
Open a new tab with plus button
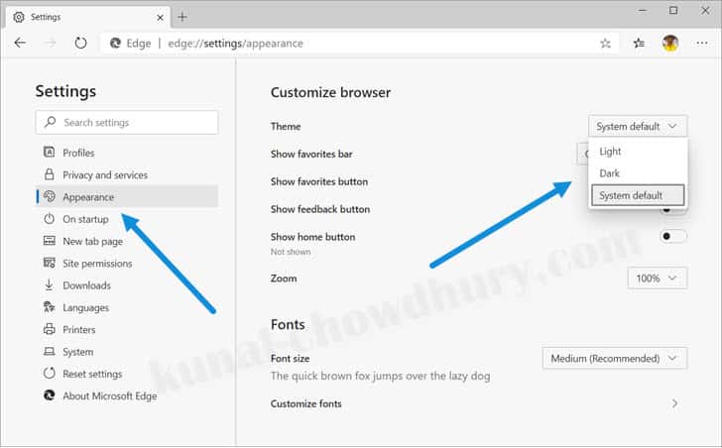point(182,17)
